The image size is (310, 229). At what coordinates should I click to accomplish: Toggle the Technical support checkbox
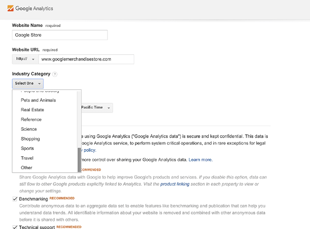click(15, 227)
